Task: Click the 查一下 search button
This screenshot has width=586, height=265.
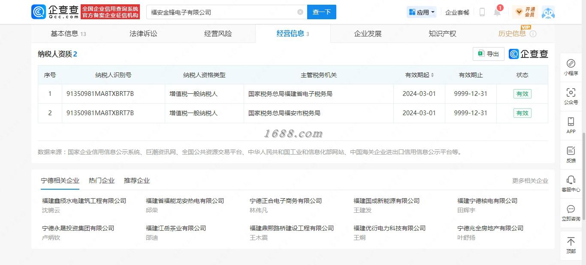Action: 322,12
